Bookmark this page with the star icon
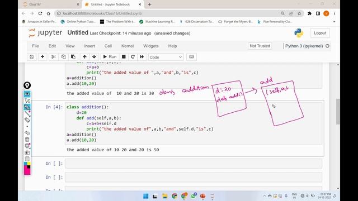The width and height of the screenshot is (358, 201). (299, 13)
